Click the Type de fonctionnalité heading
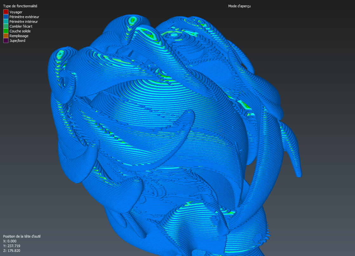This screenshot has height=256, width=355. click(x=20, y=6)
